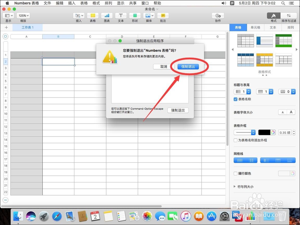This screenshot has width=300, height=225.
Task: Click the 协作 collaborate toolbar icon
Action: tap(218, 16)
